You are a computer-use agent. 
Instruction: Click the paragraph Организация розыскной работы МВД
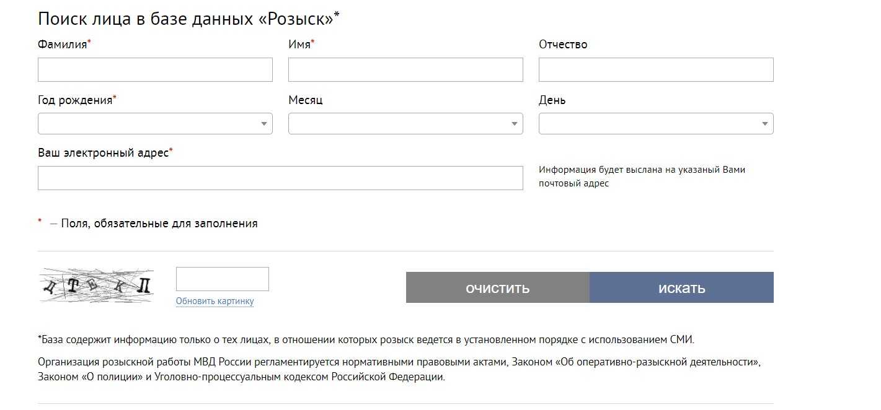click(399, 369)
